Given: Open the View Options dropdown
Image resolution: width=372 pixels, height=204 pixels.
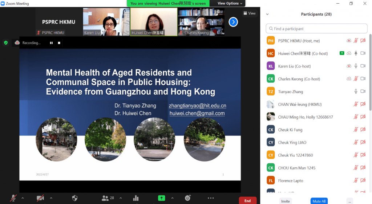Looking at the screenshot, I should click(230, 3).
